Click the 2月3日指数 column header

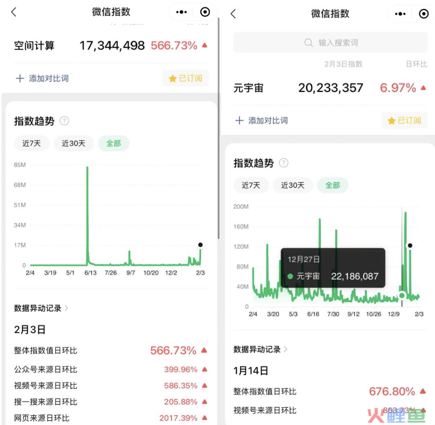(x=344, y=64)
